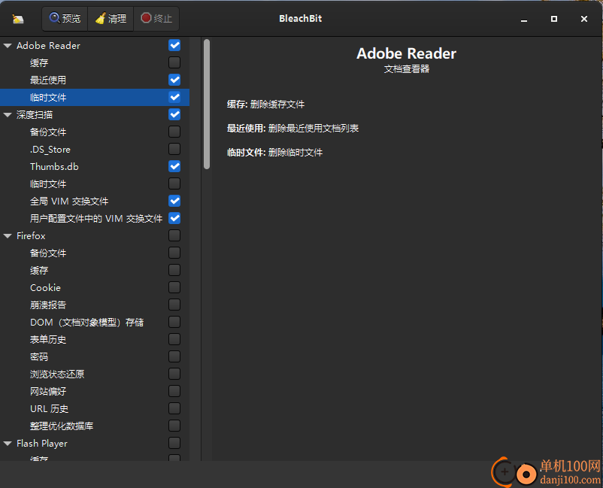
Task: Collapse the Flash Player tree group
Action: (8, 444)
